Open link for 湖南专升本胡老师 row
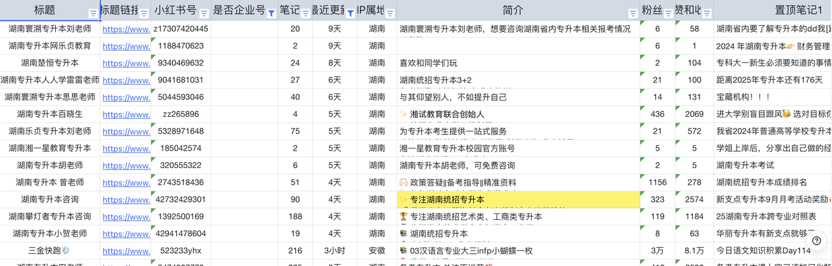 click(x=126, y=165)
